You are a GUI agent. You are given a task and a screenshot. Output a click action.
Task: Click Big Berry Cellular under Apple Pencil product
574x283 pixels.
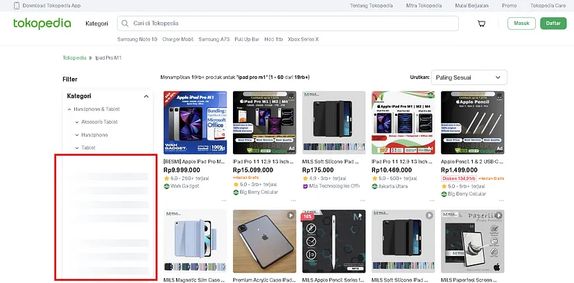(x=467, y=194)
